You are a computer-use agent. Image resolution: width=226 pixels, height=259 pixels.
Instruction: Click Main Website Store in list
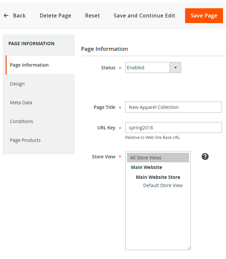point(158,177)
